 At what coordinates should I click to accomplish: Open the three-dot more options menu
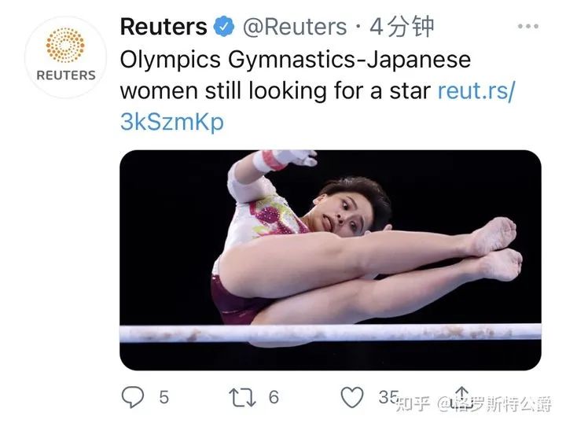coord(528,27)
